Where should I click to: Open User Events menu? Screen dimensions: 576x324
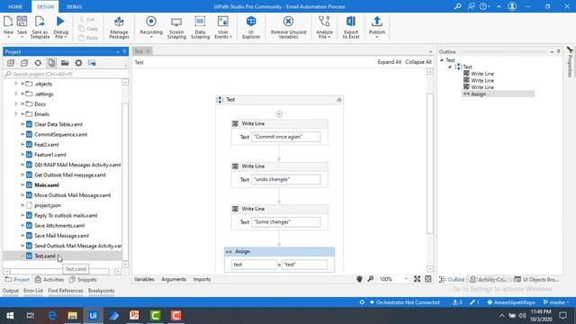click(x=223, y=28)
